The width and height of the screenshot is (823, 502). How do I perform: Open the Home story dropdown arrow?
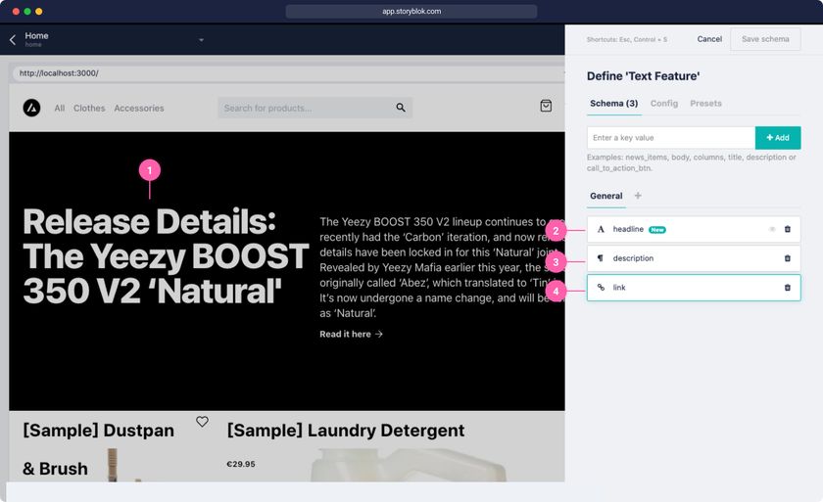201,40
